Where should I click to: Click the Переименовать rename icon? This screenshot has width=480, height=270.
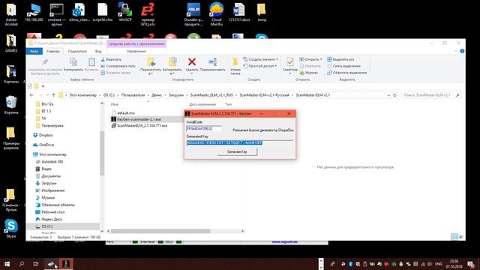tap(213, 61)
